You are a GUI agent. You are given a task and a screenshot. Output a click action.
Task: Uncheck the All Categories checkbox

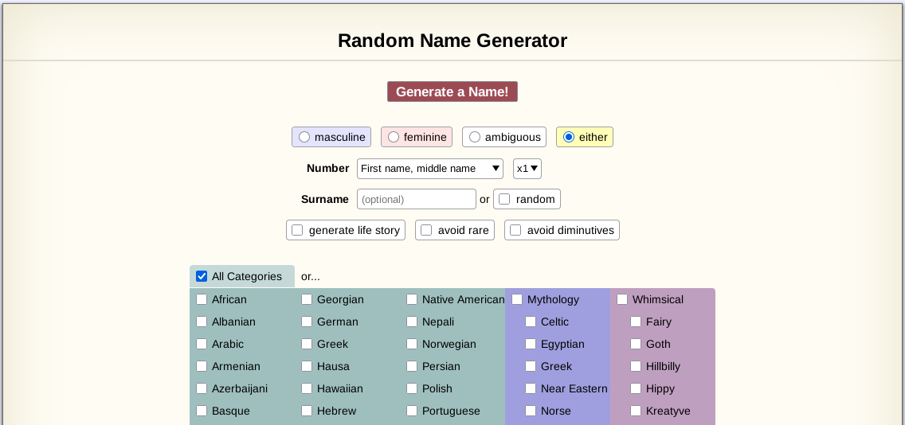coord(202,276)
